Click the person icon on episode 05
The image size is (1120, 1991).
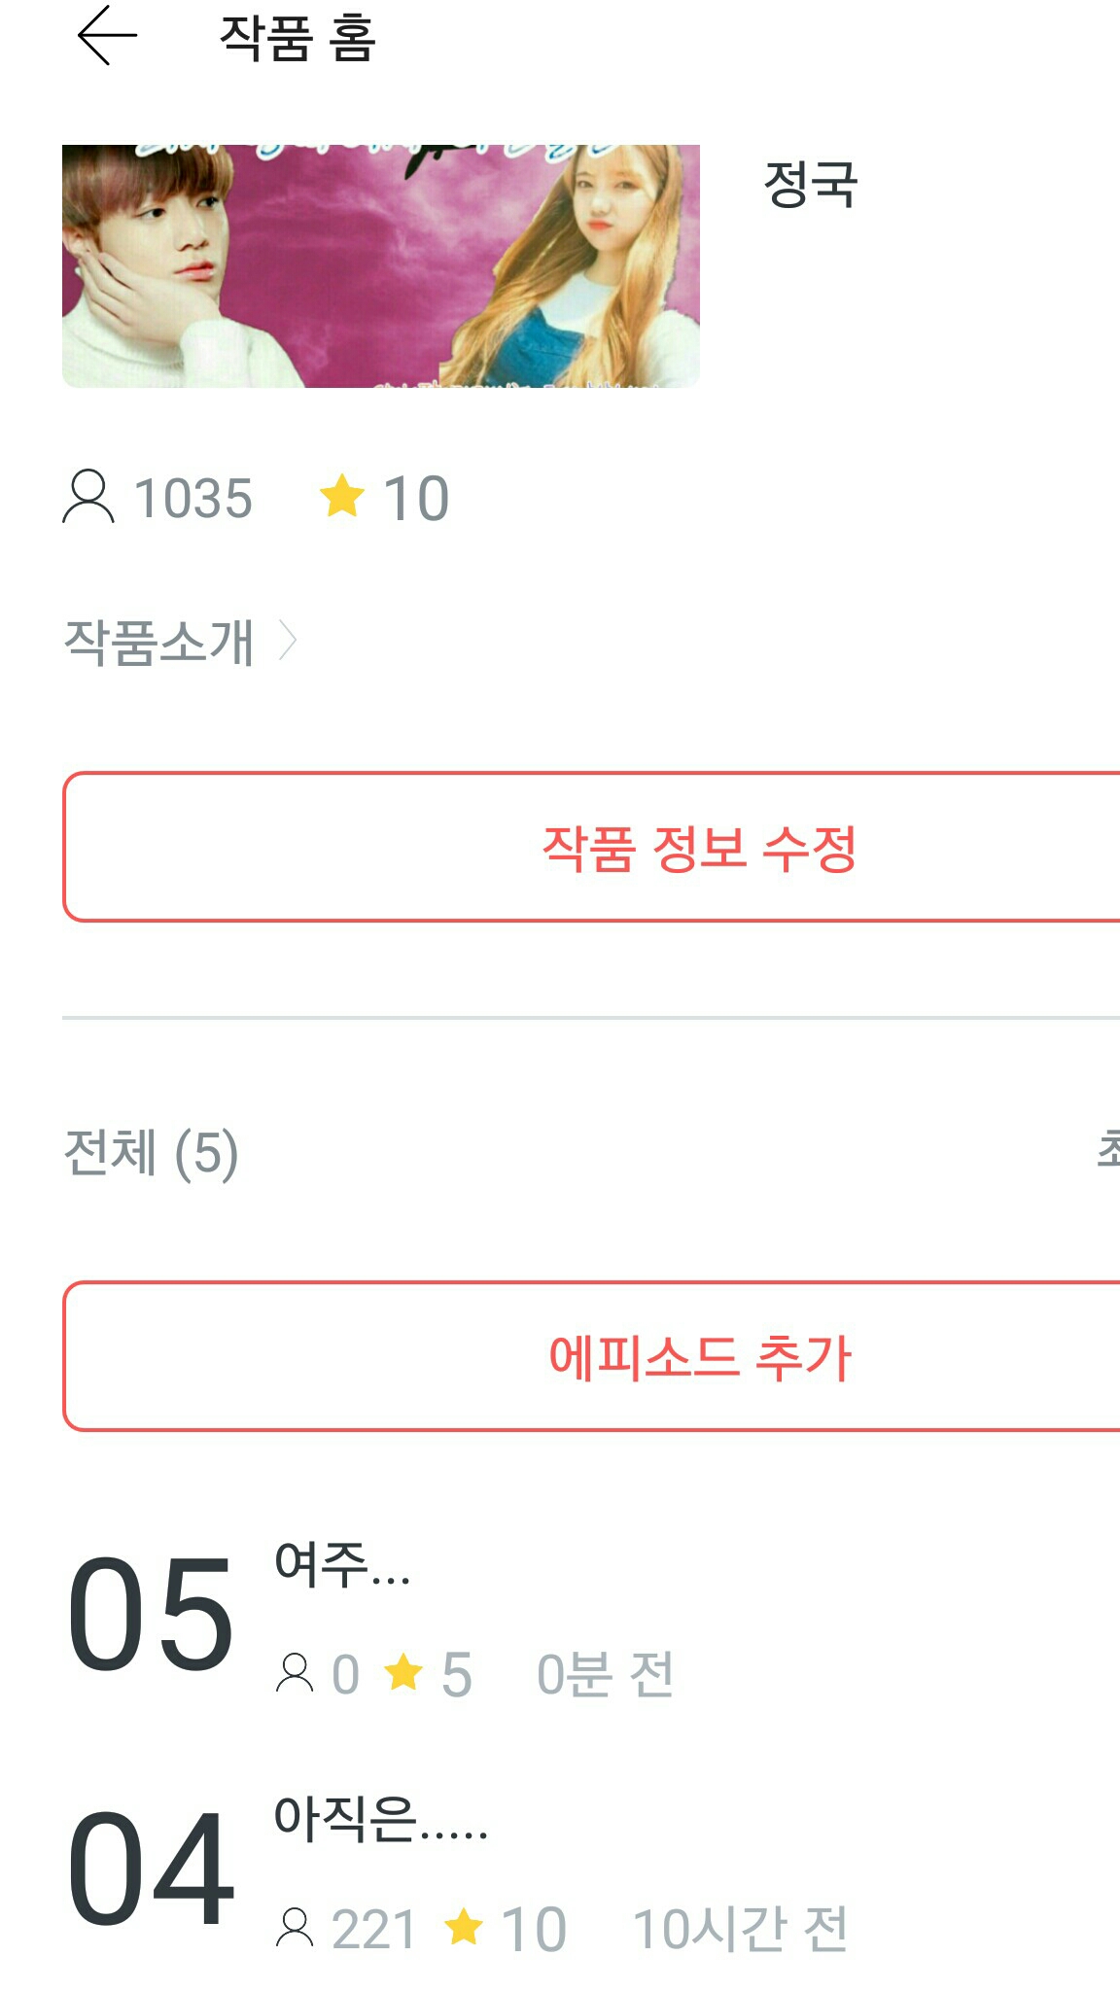[x=295, y=1673]
